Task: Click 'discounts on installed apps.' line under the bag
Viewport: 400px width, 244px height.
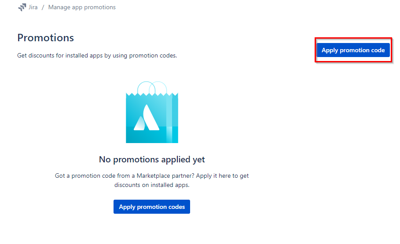Action: pos(152,185)
